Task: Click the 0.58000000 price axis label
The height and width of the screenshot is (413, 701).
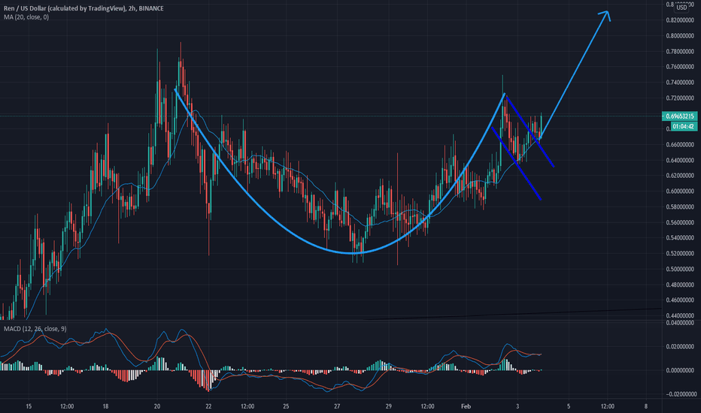Action: tap(680, 206)
